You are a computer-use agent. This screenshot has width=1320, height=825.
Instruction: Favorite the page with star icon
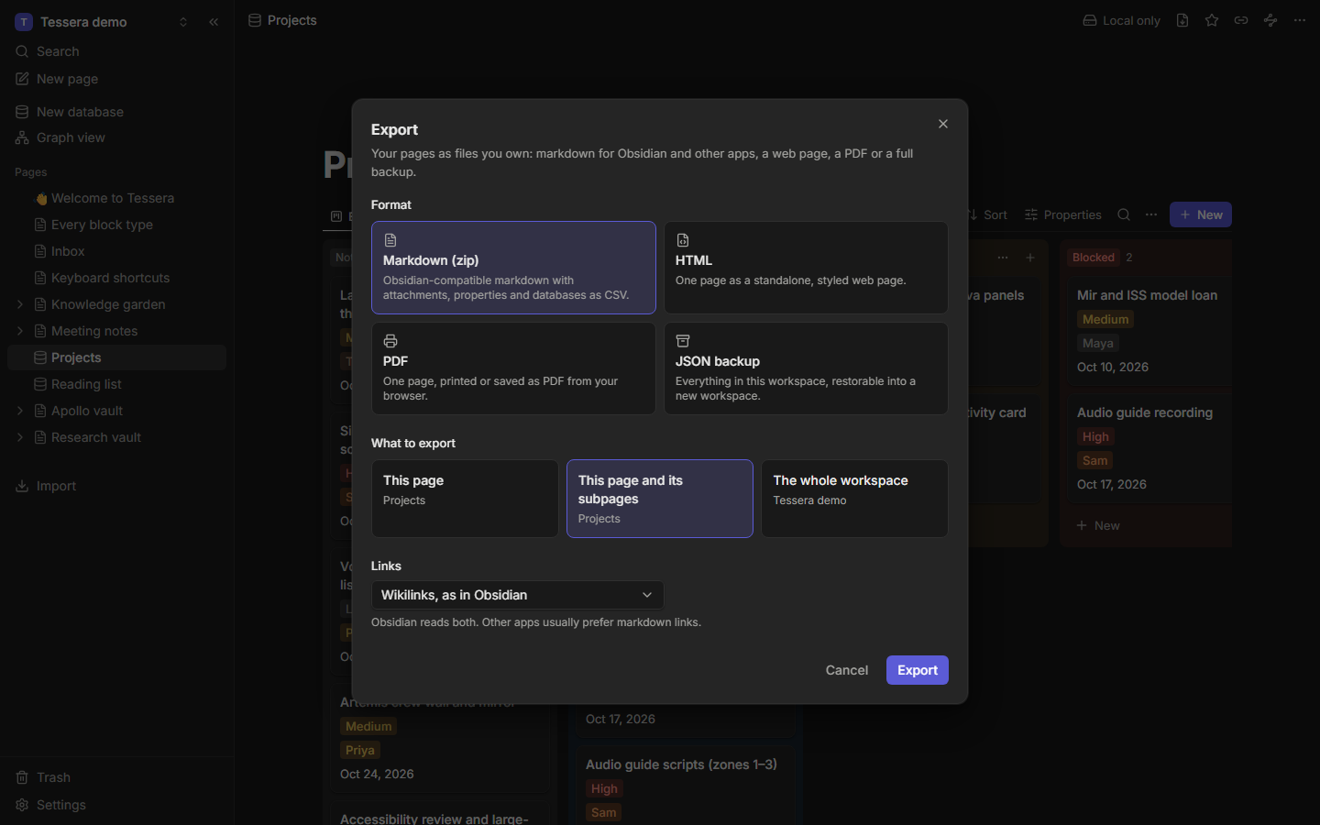[1212, 20]
